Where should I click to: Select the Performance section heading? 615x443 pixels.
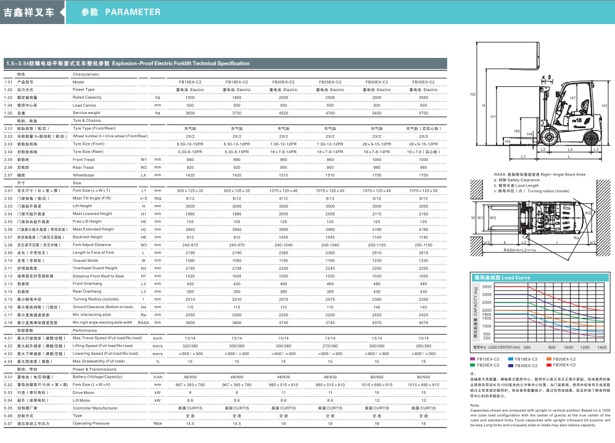coord(85,330)
